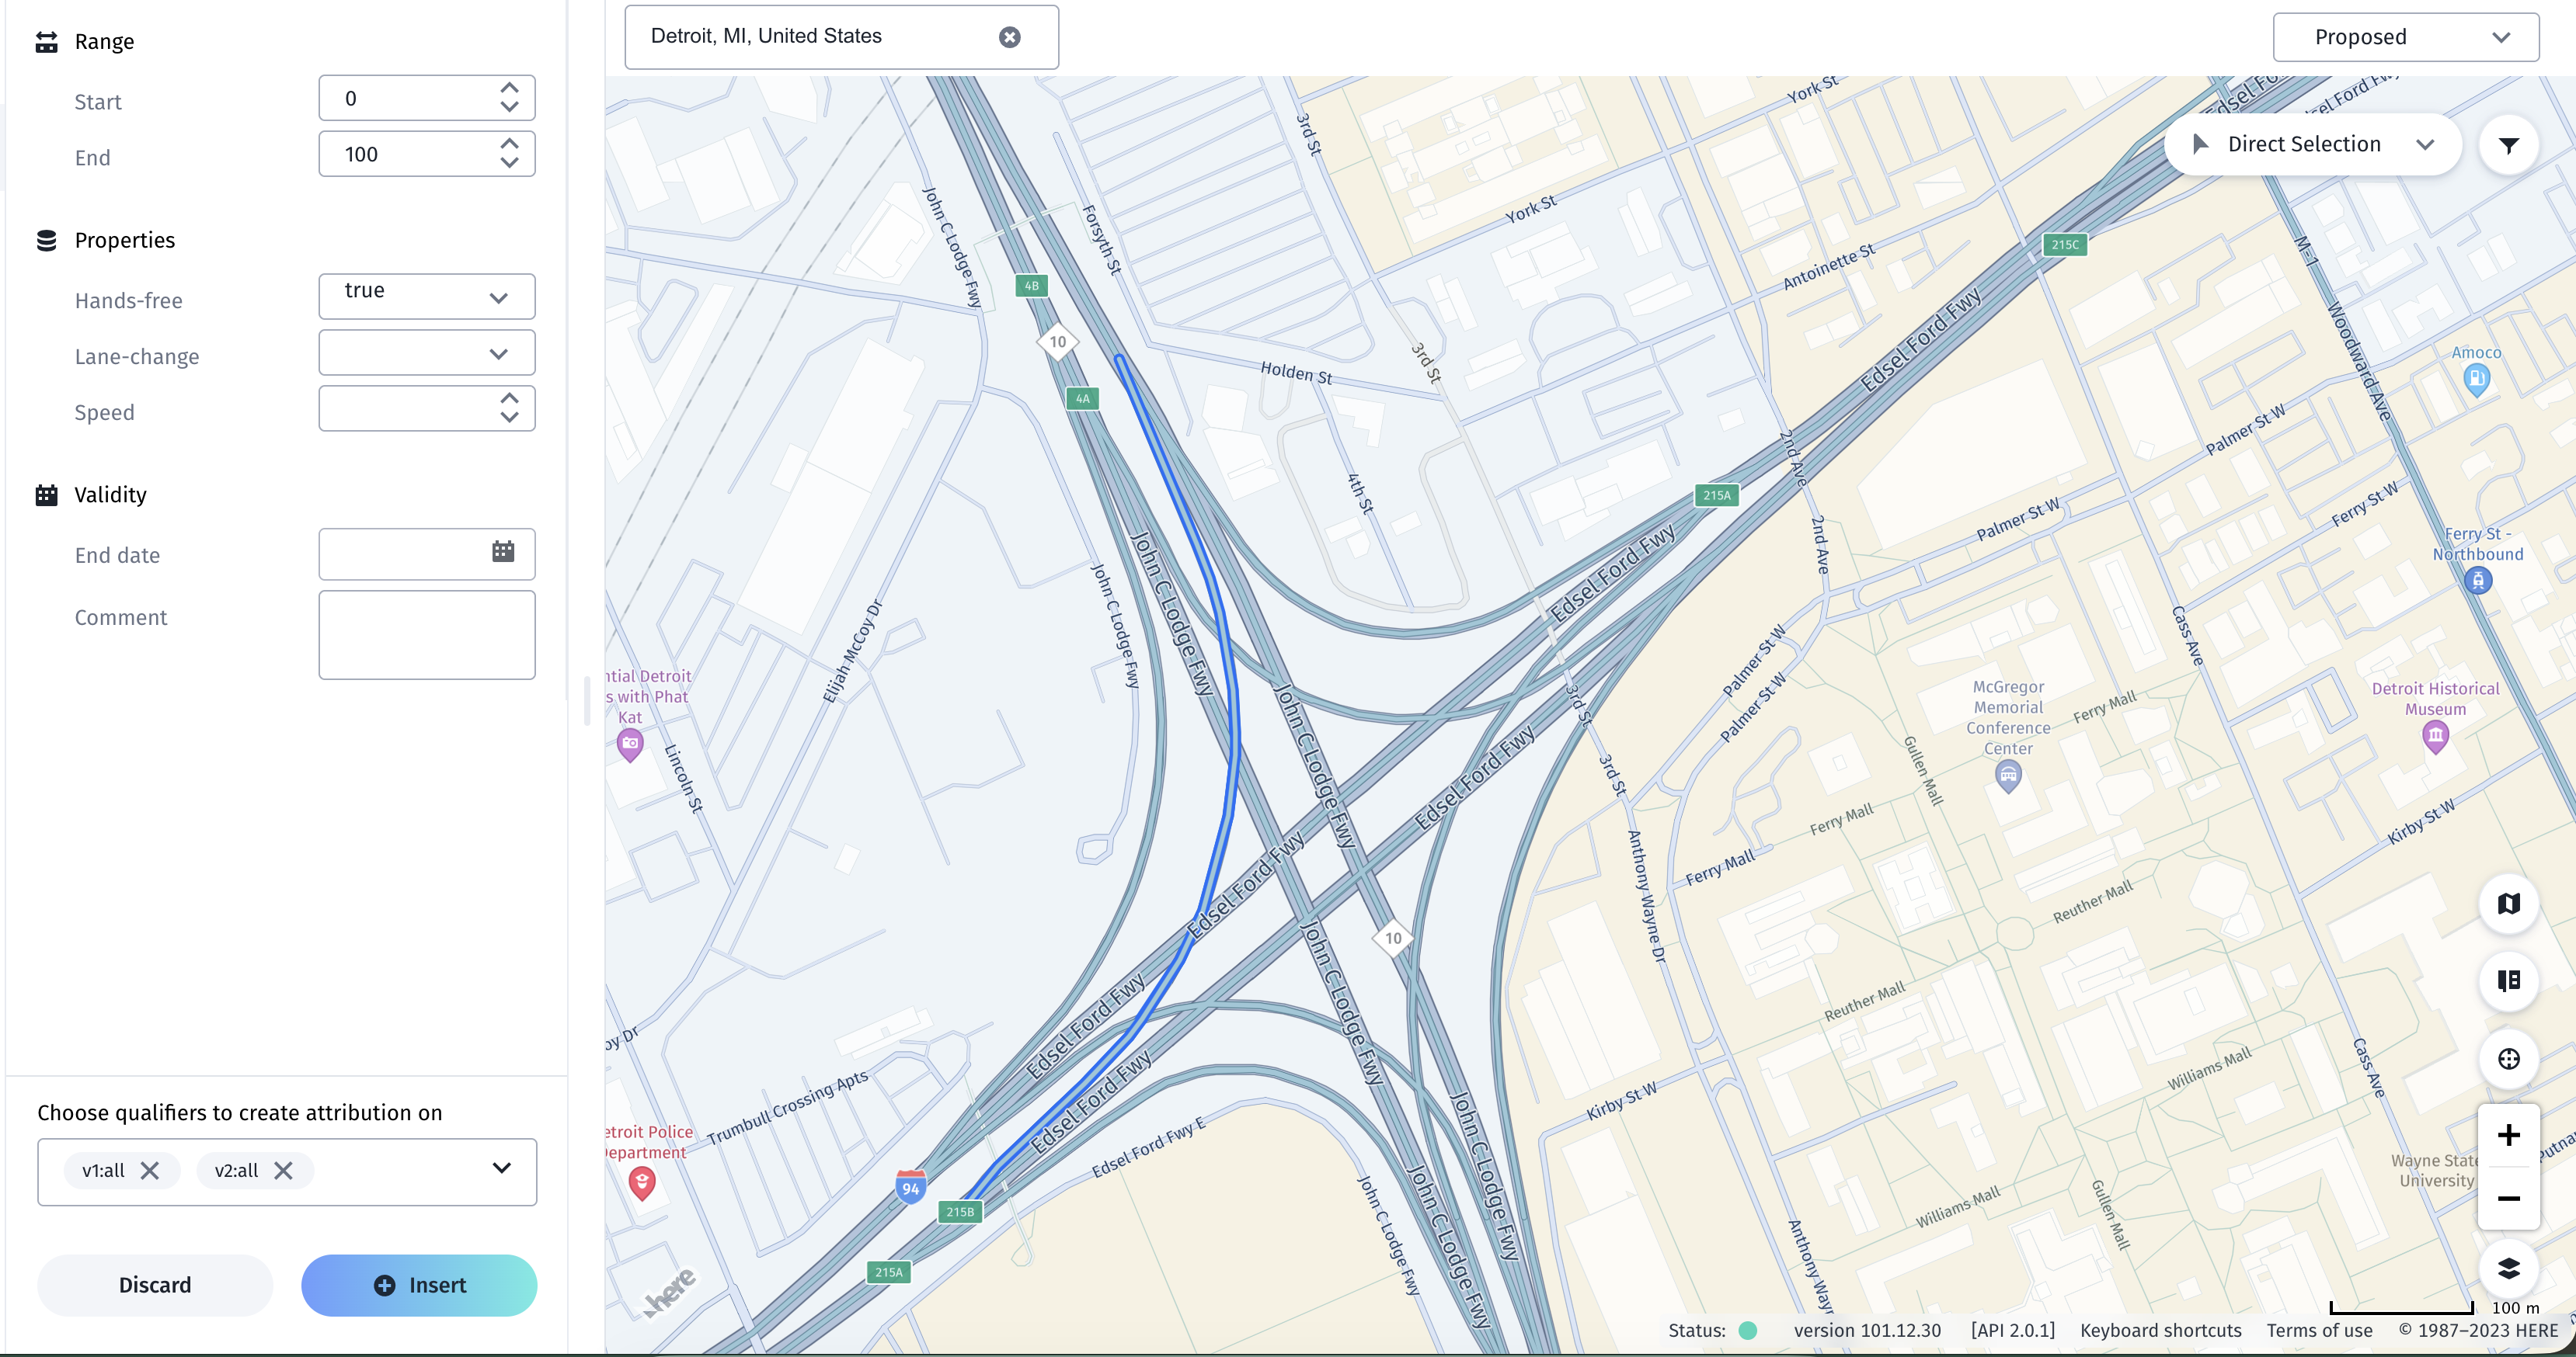The width and height of the screenshot is (2576, 1357).
Task: Zoom in the map with plus
Action: 2508,1135
